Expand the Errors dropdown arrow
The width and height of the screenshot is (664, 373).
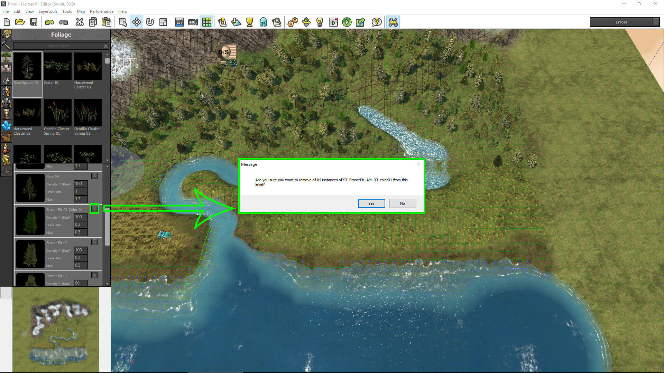click(656, 22)
